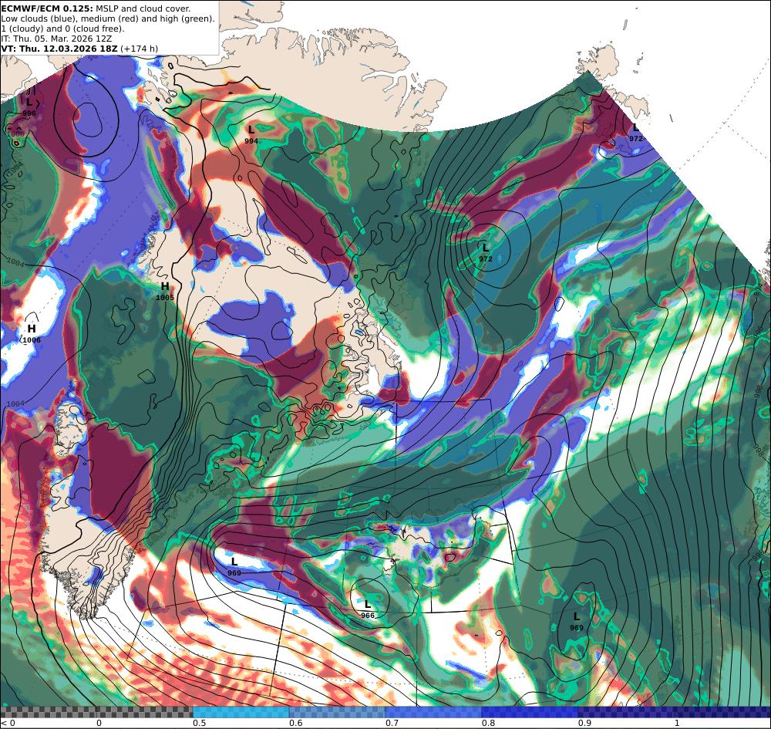Click the color bar tick label "0.8"

[488, 723]
